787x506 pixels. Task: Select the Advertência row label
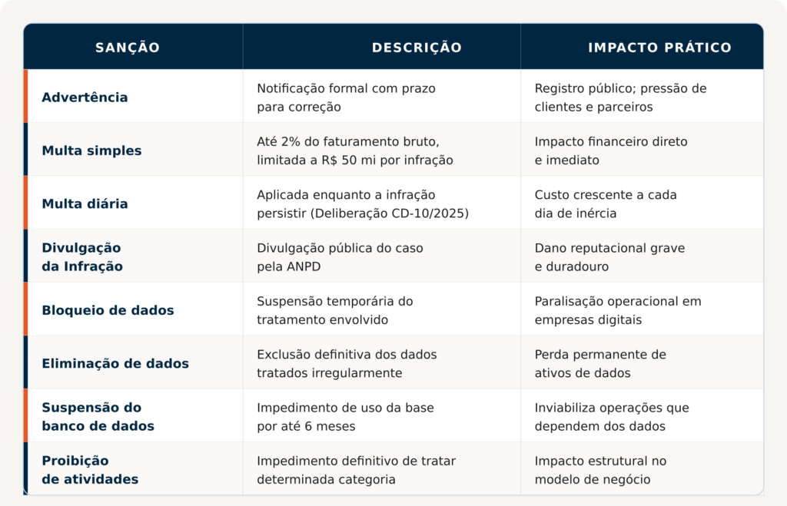[85, 98]
